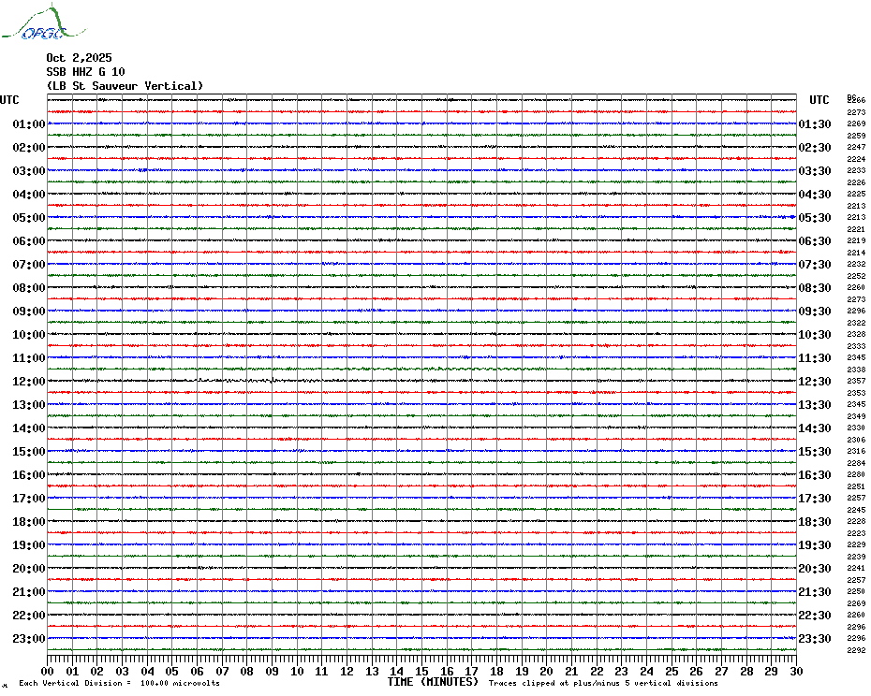Screen dimensions: 871x696
Task: Click the 2357 count value on right
Action: click(x=856, y=382)
